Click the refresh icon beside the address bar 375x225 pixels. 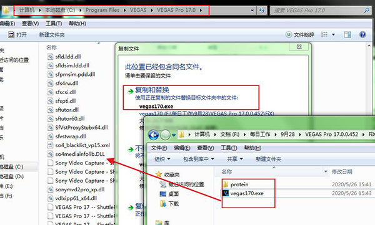262,11
